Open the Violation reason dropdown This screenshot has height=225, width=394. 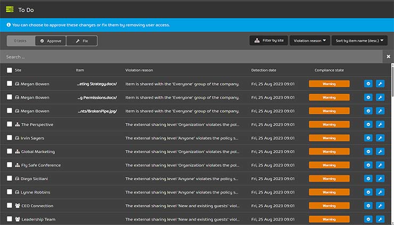click(309, 40)
